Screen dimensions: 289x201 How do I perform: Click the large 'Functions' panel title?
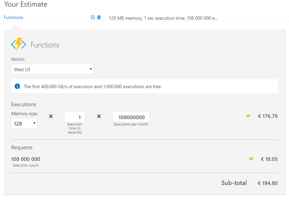45,45
